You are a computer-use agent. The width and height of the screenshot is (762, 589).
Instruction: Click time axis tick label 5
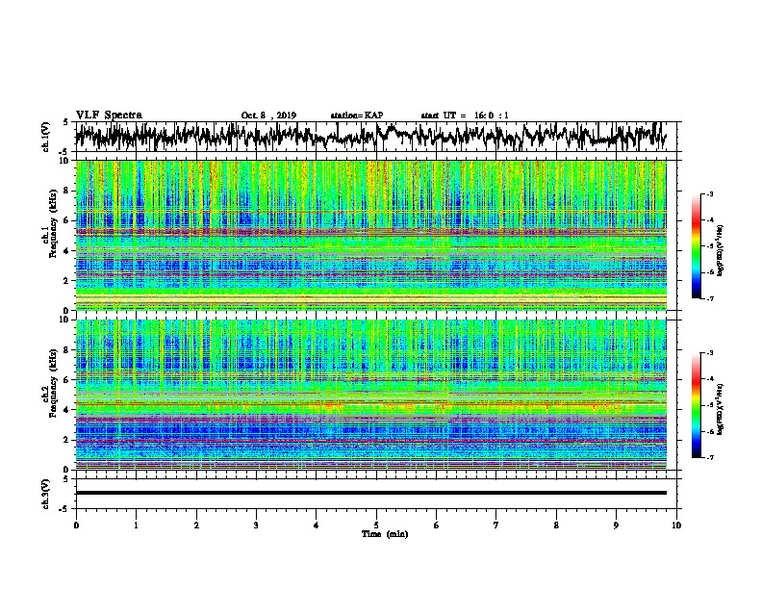(376, 525)
